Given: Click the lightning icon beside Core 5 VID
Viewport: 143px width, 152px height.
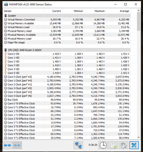Looking at the screenshot, I should coord(5,73).
